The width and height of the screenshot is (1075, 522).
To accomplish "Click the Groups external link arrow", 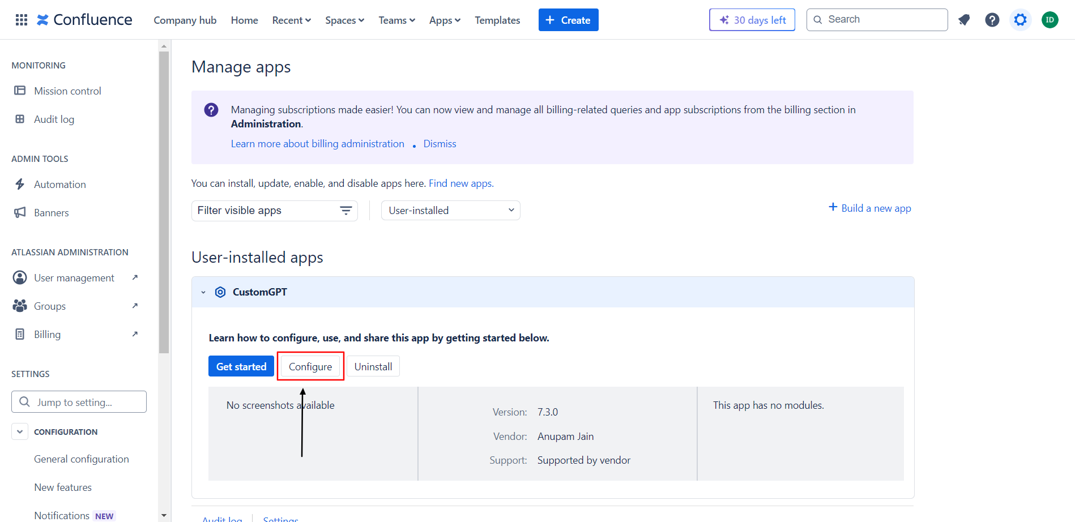I will tap(135, 306).
